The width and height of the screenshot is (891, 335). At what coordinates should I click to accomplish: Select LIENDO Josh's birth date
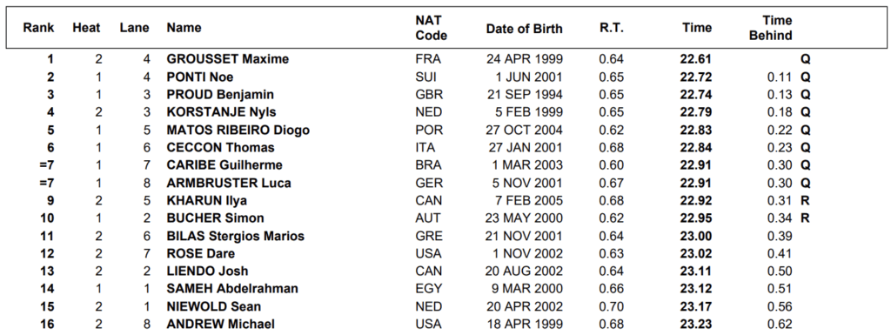pos(524,271)
